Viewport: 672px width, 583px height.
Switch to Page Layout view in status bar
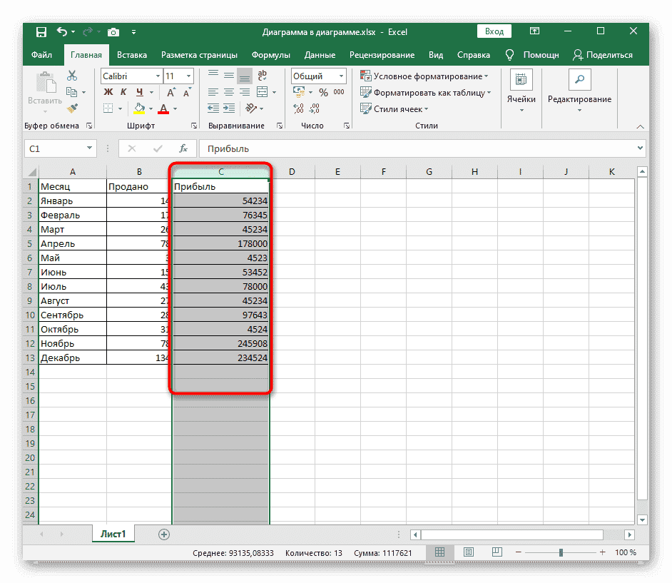468,553
